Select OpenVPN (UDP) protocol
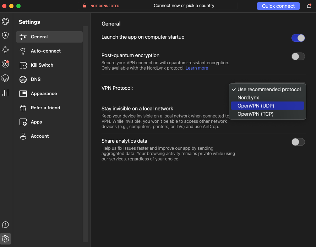 [267, 106]
